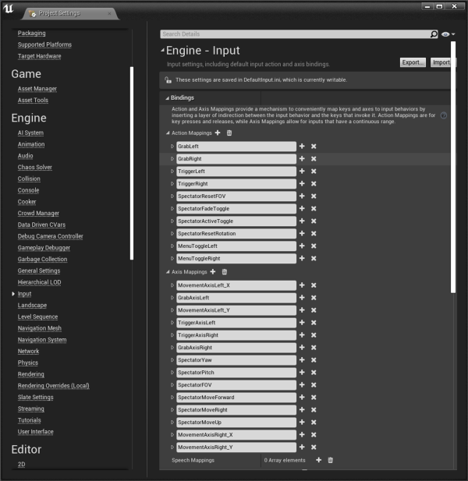Viewport: 468px width, 481px height.
Task: Add a key to the GrabLeft mapping
Action: [302, 147]
